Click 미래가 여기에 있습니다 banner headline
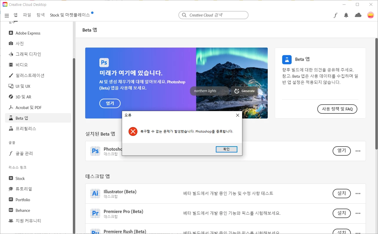Viewport: 378px width, 234px height. [x=131, y=73]
